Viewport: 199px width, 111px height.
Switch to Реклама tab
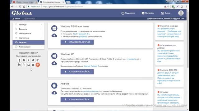[30, 18]
